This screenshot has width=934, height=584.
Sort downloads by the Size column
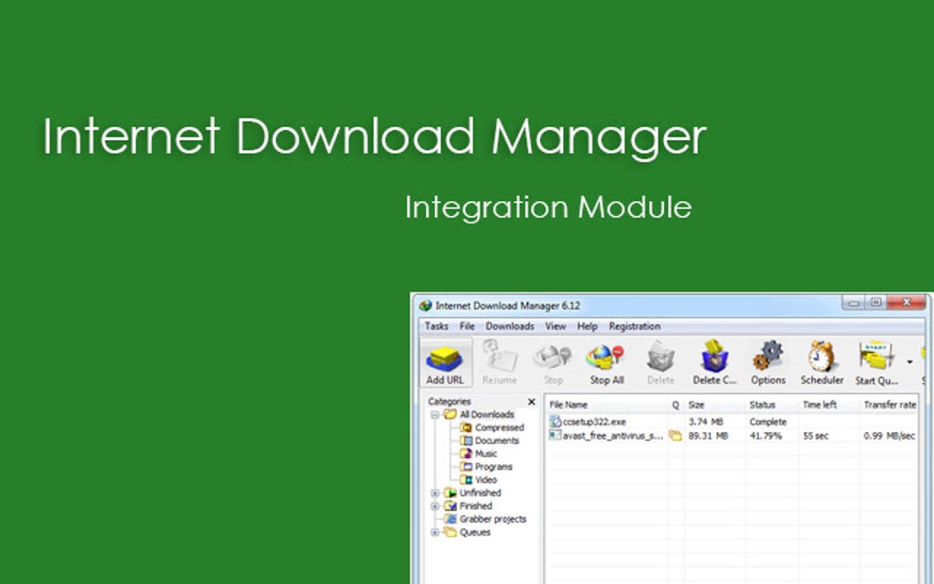coord(698,404)
